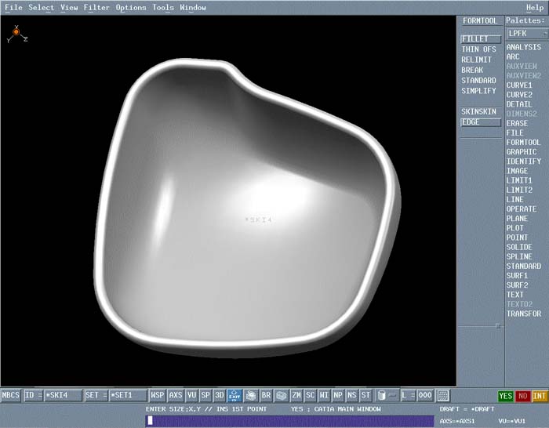Click the ID field showing *SKI4
This screenshot has height=428, width=549.
(62, 396)
